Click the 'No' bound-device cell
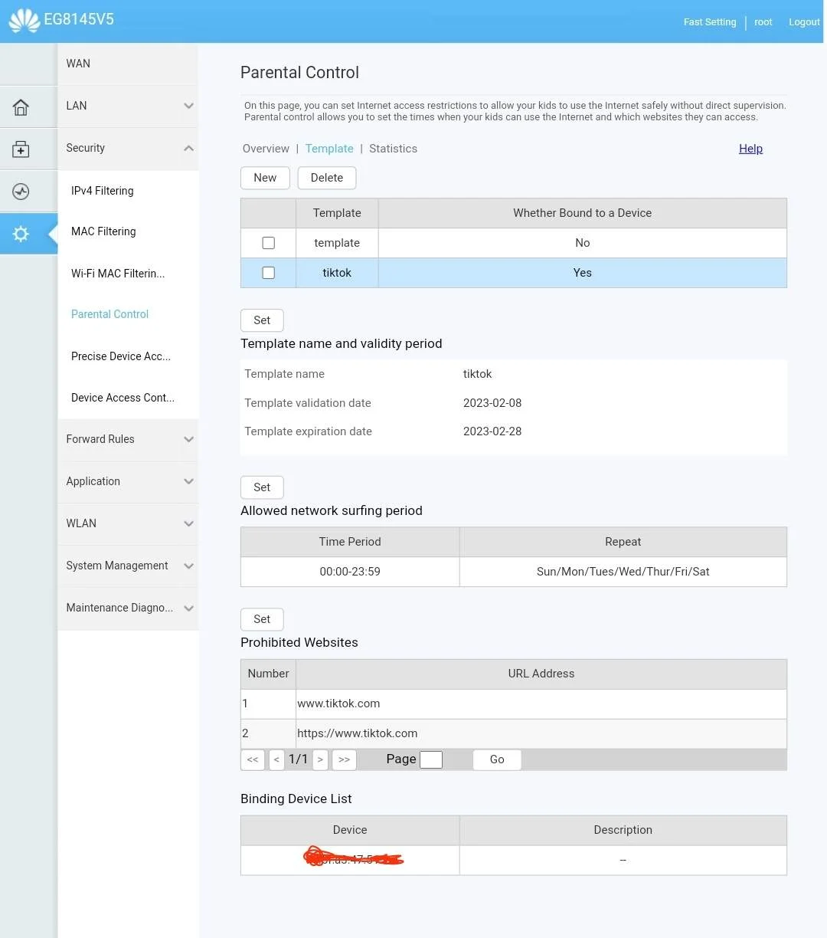Image resolution: width=827 pixels, height=938 pixels. pos(583,243)
